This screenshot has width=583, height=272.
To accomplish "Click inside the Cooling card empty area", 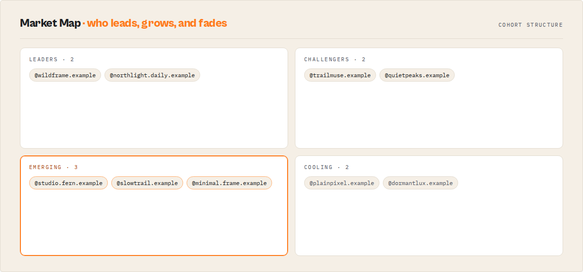I will (x=429, y=222).
